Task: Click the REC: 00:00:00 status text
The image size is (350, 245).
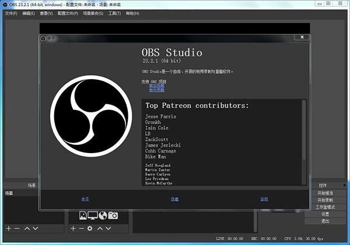Action: tap(264, 239)
